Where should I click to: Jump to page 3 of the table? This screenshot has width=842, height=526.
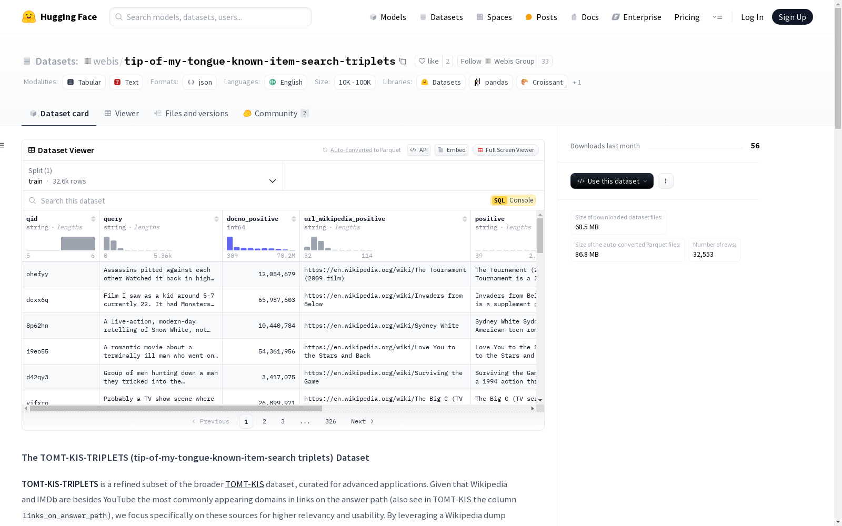(283, 421)
